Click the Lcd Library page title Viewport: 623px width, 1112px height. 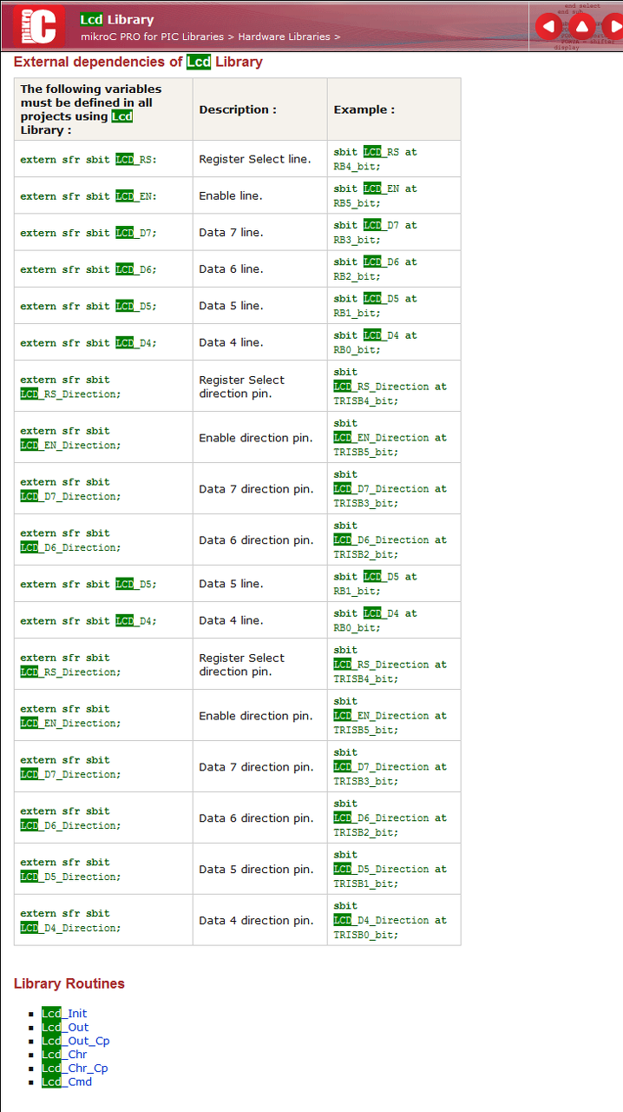coord(117,19)
